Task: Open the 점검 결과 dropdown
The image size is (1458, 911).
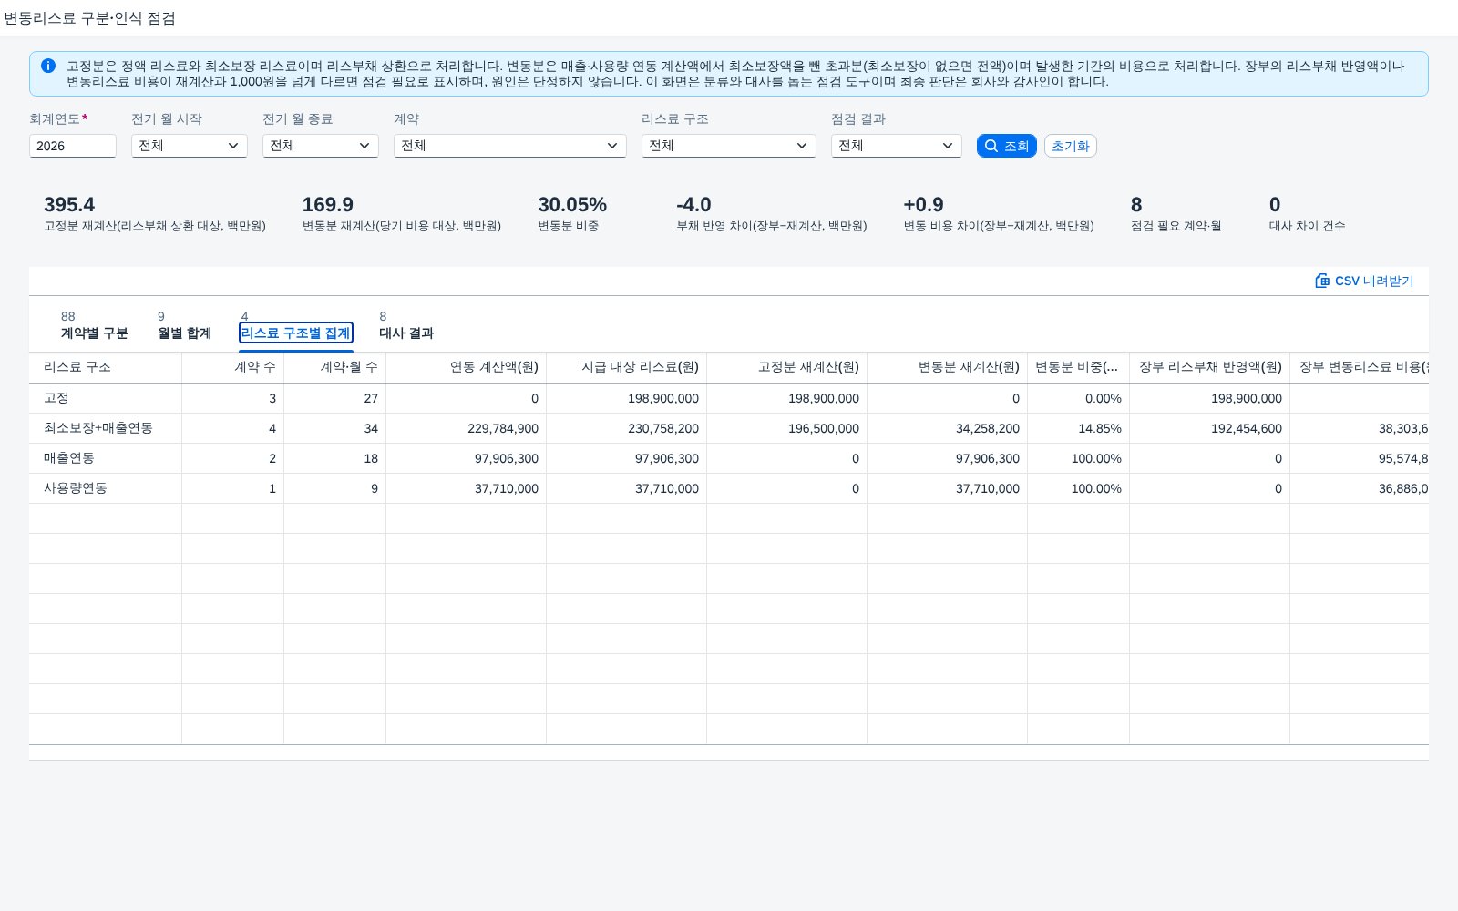Action: point(897,146)
